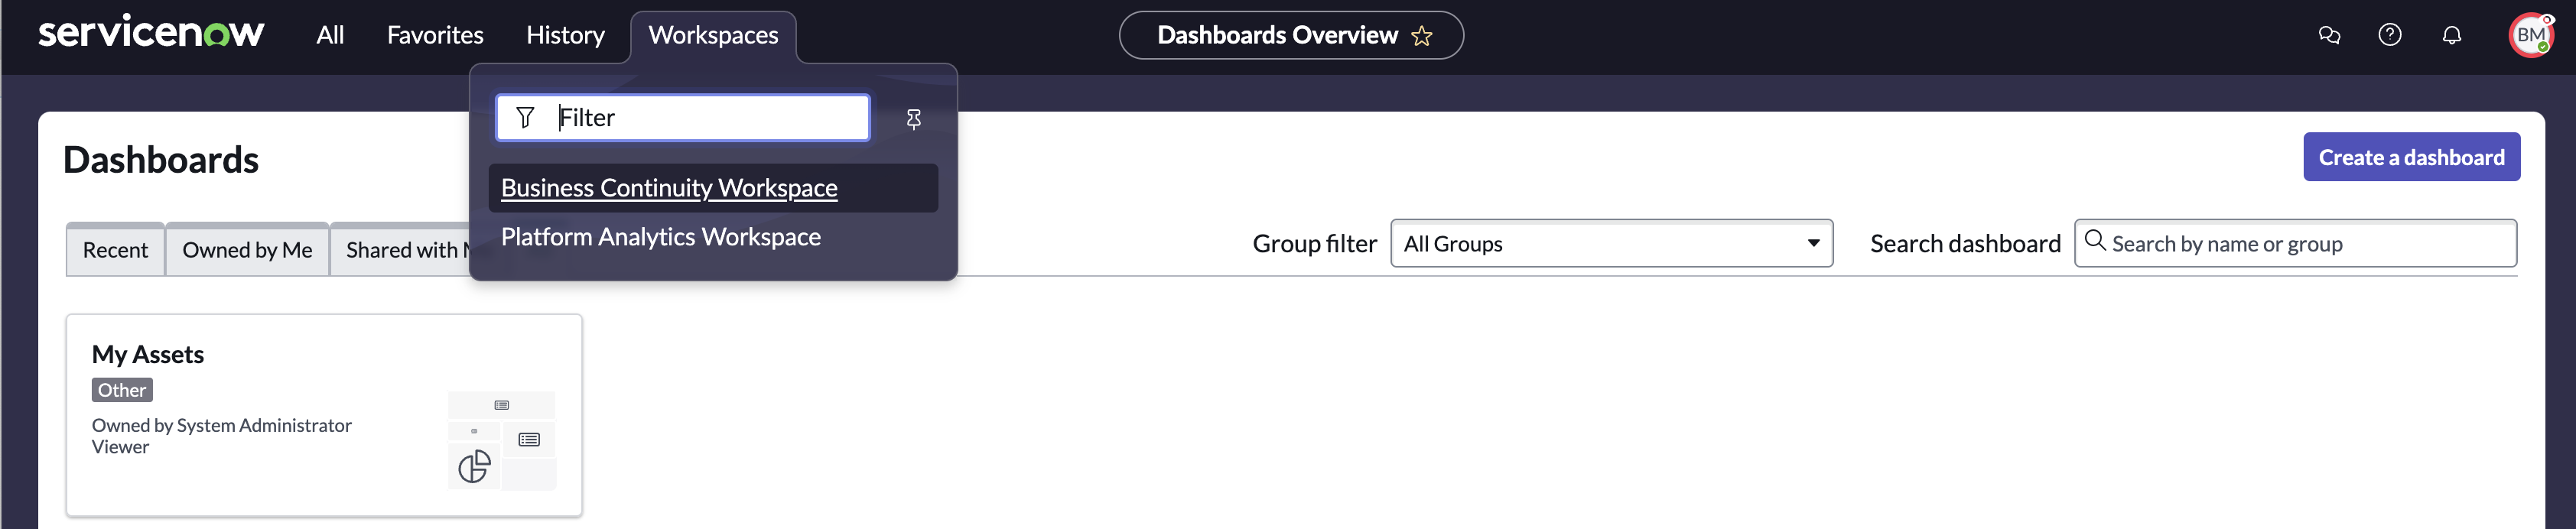Open the chat conversations icon

coord(2329,36)
